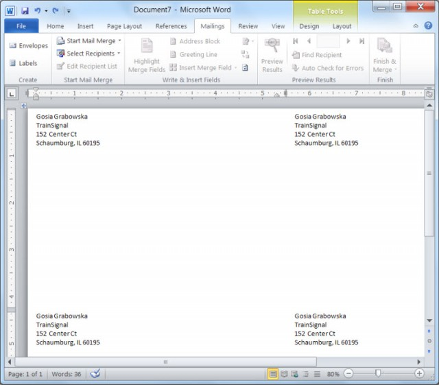
Task: Open Word Help question mark icon
Action: tap(428, 26)
